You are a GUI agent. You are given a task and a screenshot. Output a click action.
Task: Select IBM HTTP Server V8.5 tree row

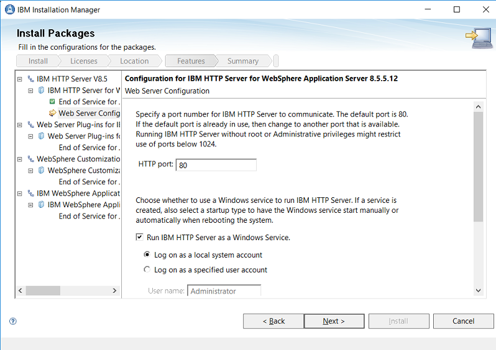(72, 79)
